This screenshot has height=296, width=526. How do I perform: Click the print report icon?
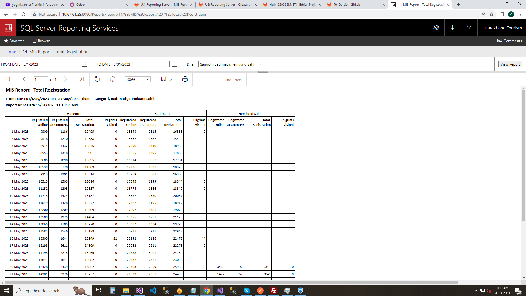pos(185,79)
